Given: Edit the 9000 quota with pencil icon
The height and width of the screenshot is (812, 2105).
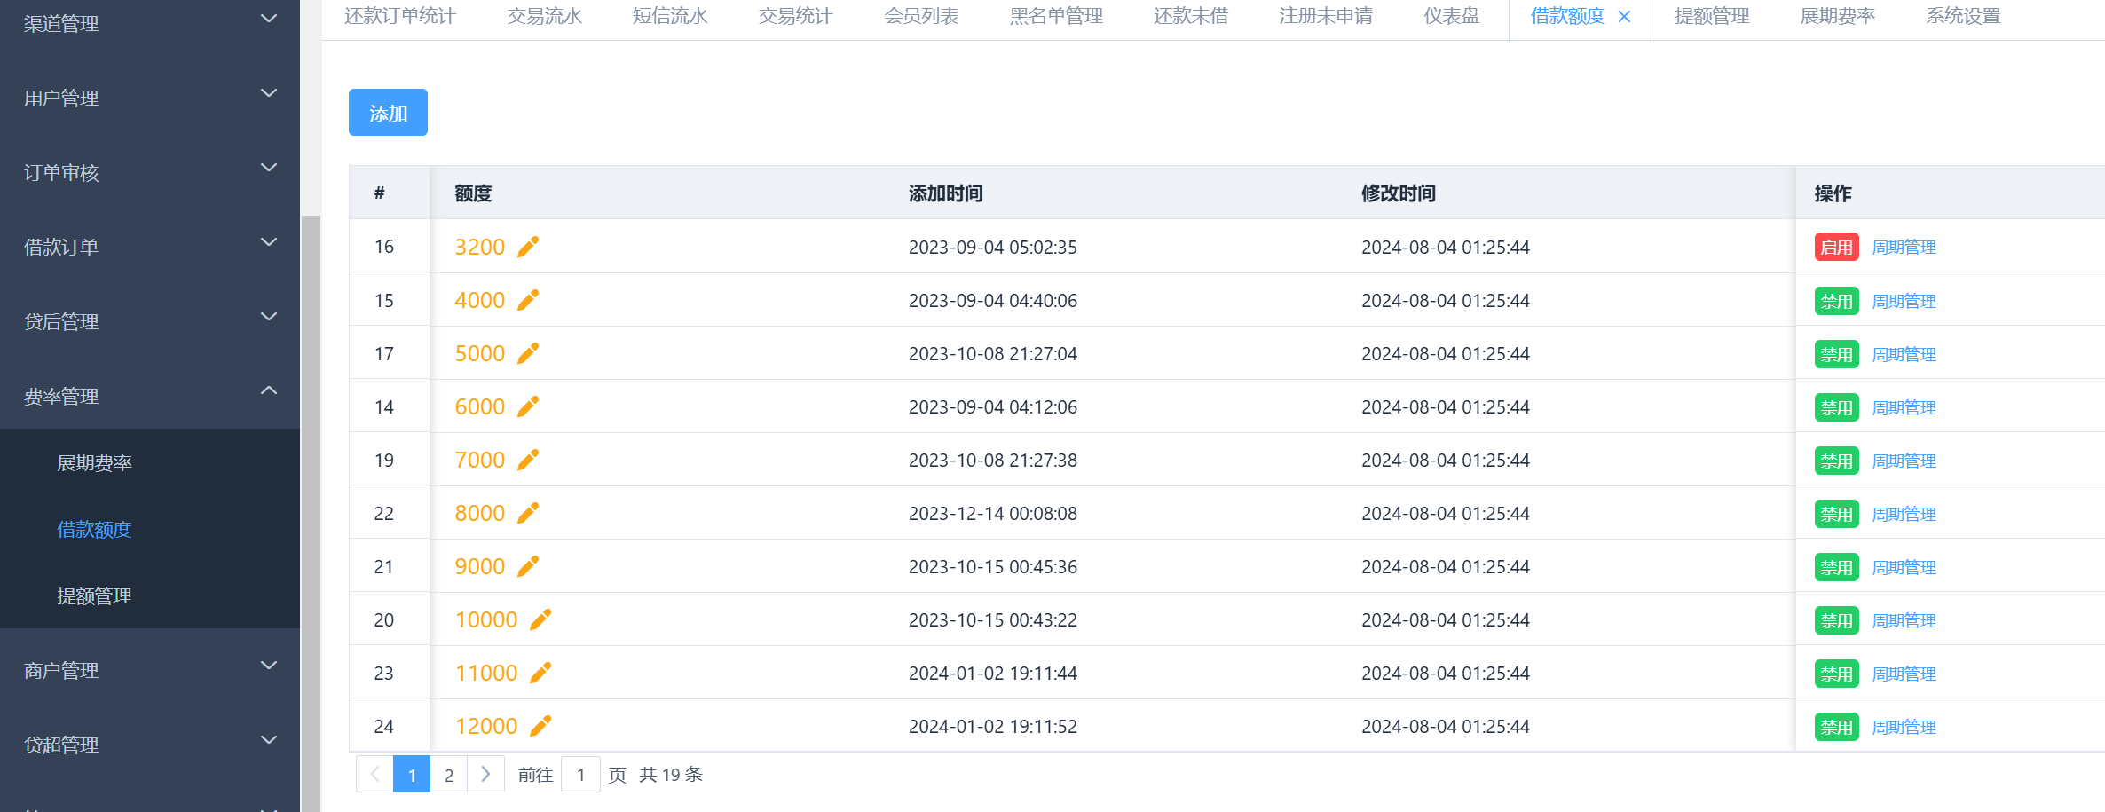Looking at the screenshot, I should coord(528,566).
